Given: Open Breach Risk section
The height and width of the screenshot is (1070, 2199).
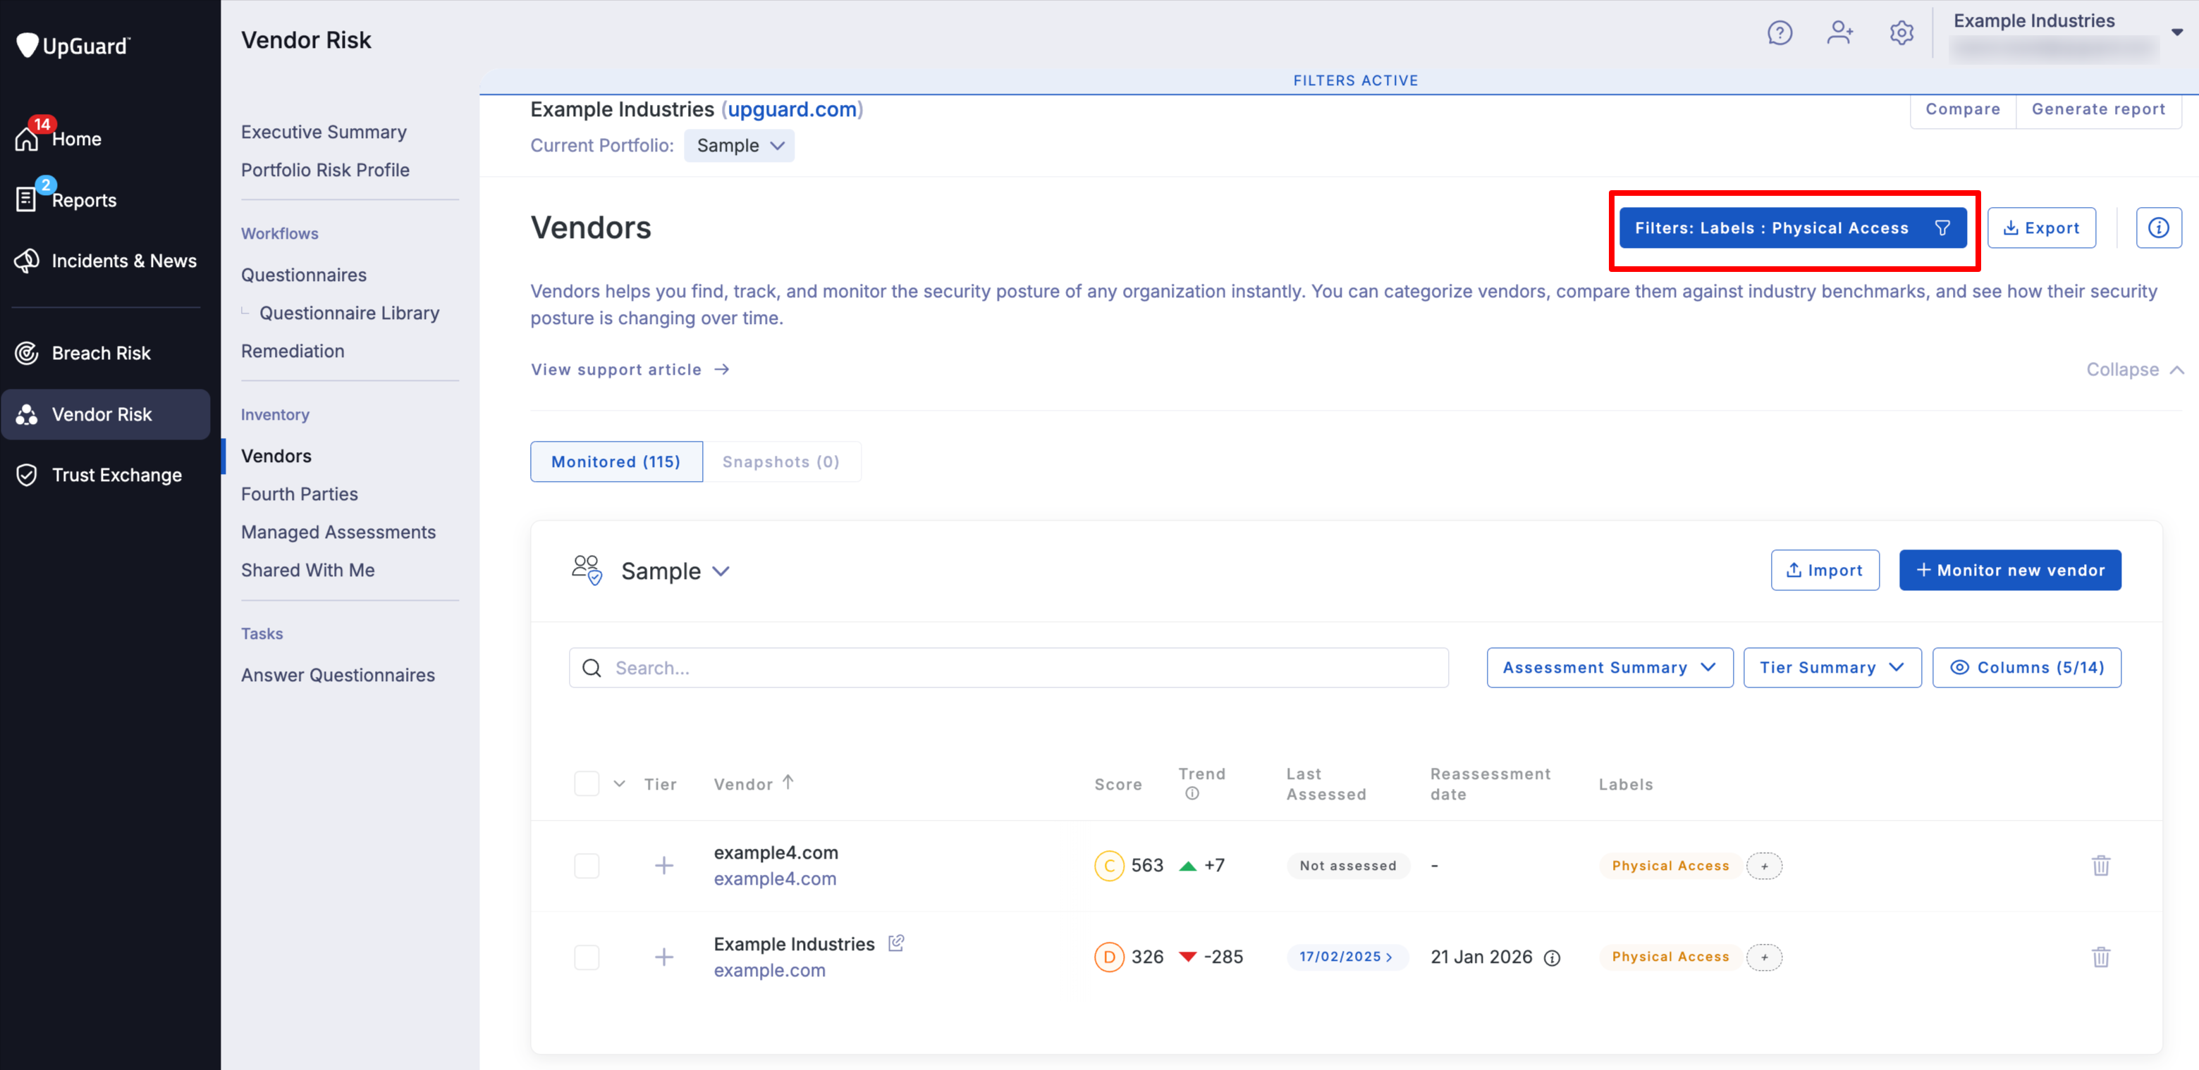Looking at the screenshot, I should [101, 353].
